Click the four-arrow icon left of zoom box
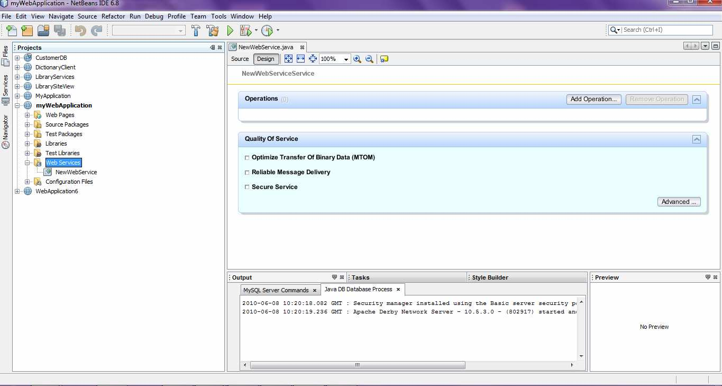This screenshot has height=386, width=722. tap(313, 59)
